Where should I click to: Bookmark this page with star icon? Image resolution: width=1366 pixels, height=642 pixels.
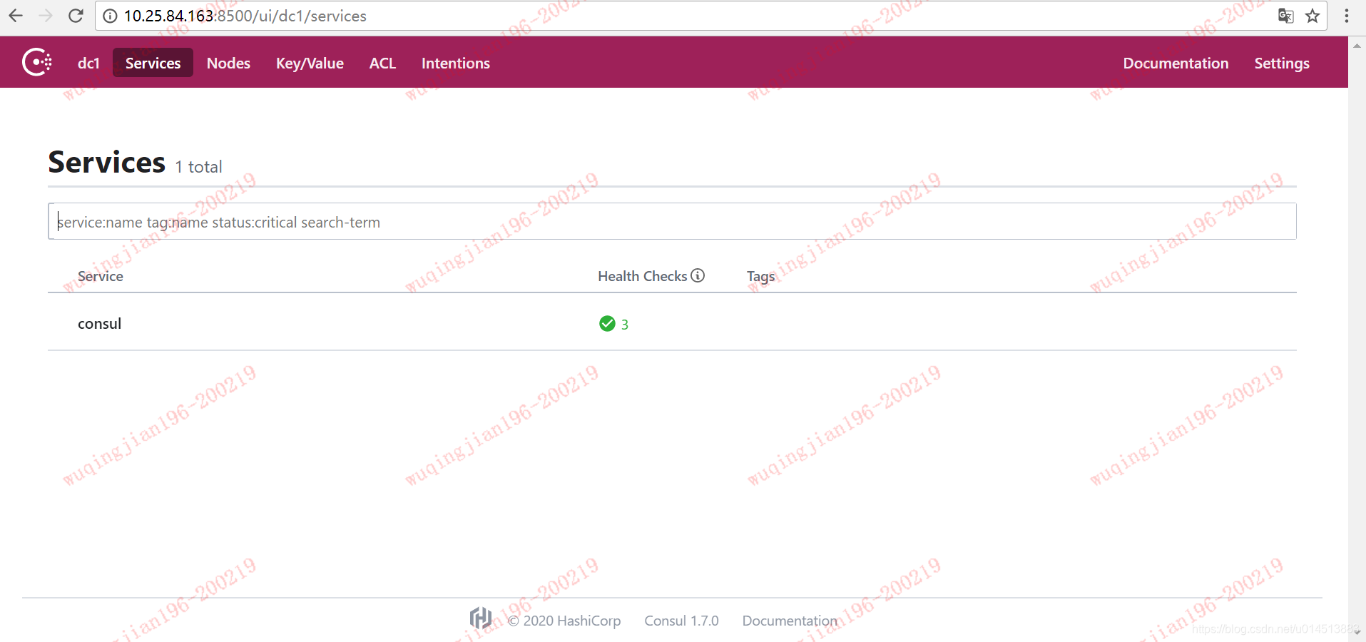coord(1313,16)
